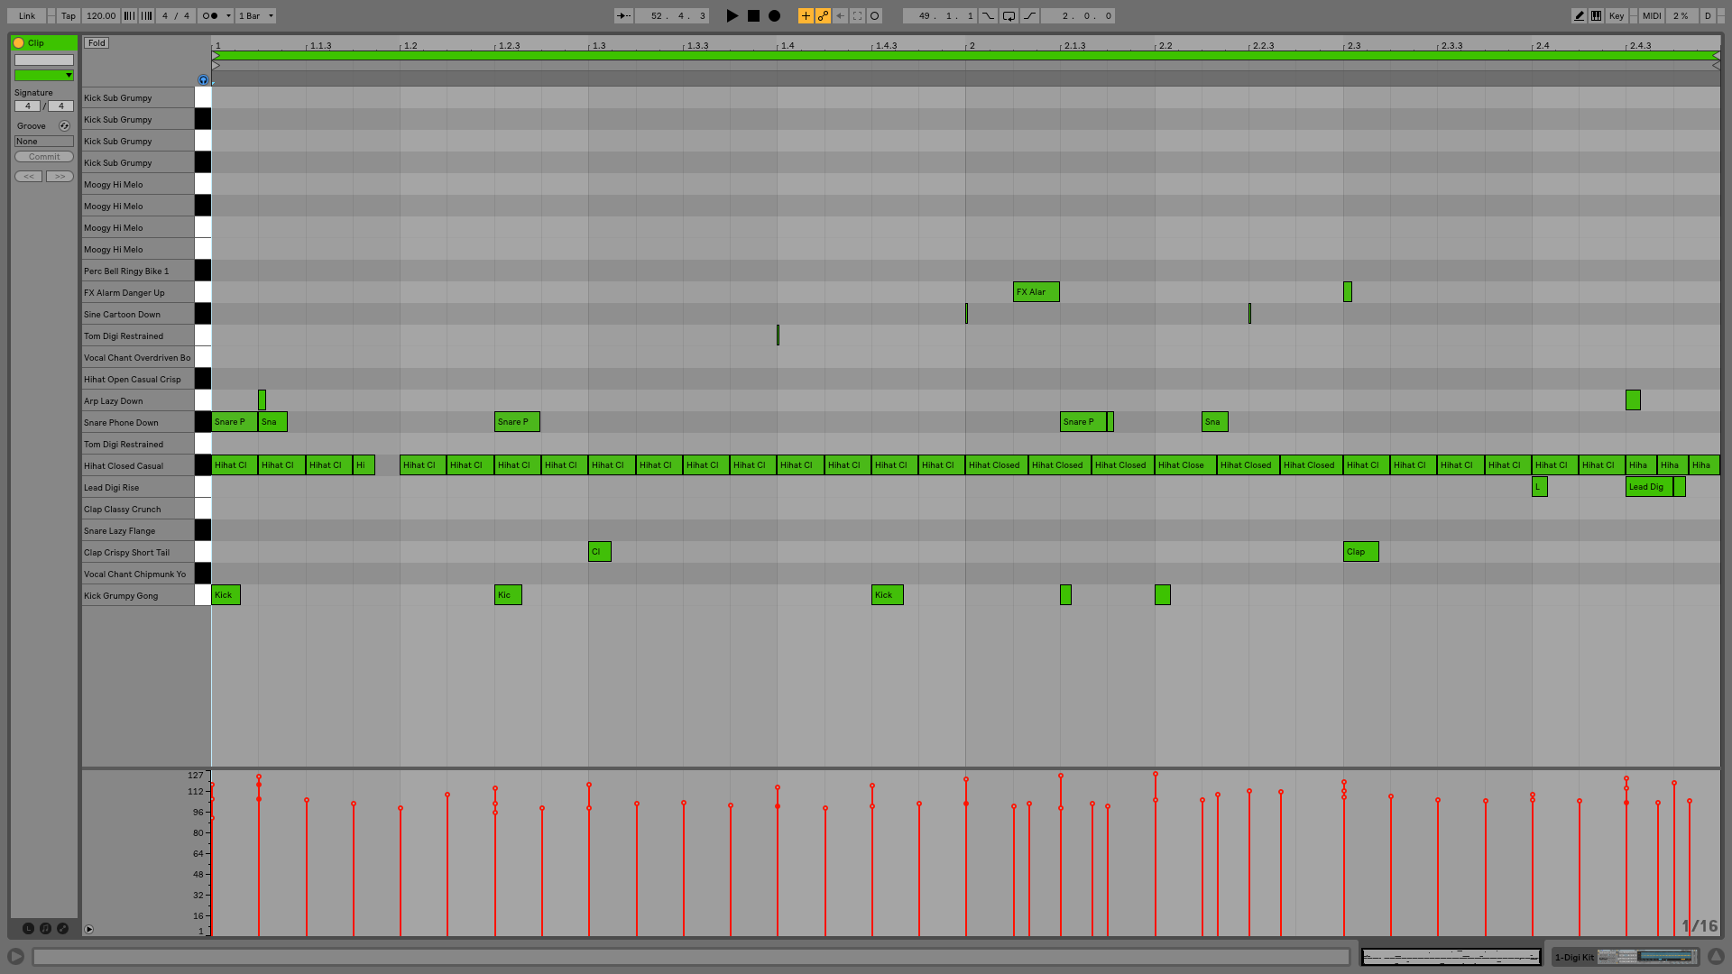The image size is (1732, 974).
Task: Toggle the Loop switch in transport bar
Action: (1009, 15)
